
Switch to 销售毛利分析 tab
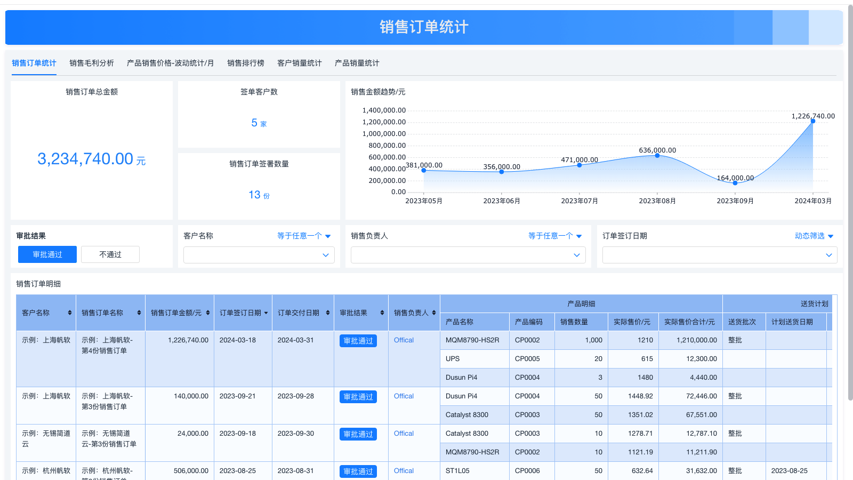click(92, 63)
